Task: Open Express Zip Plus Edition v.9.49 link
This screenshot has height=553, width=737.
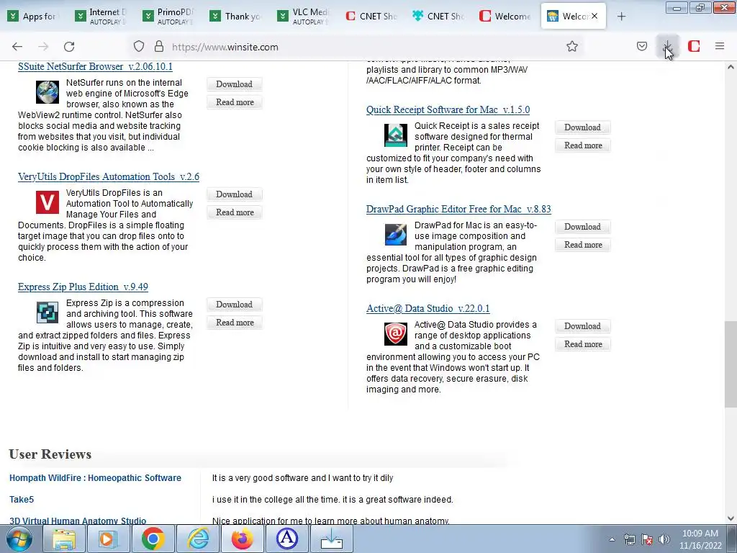Action: pyautogui.click(x=83, y=287)
